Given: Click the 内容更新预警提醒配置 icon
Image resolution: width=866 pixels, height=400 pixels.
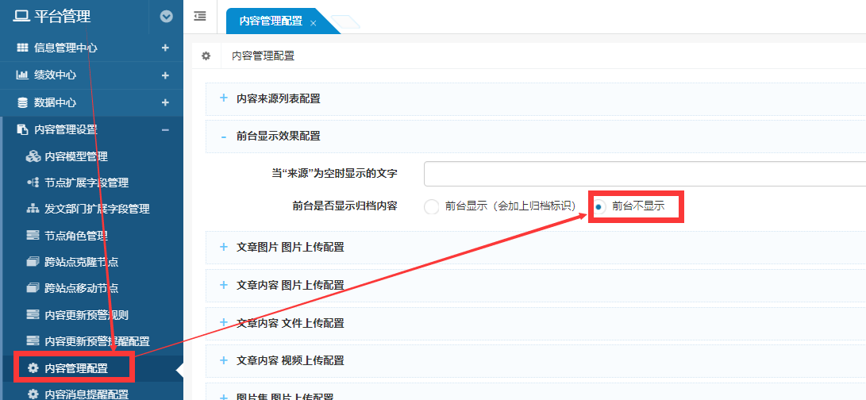Looking at the screenshot, I should point(33,341).
